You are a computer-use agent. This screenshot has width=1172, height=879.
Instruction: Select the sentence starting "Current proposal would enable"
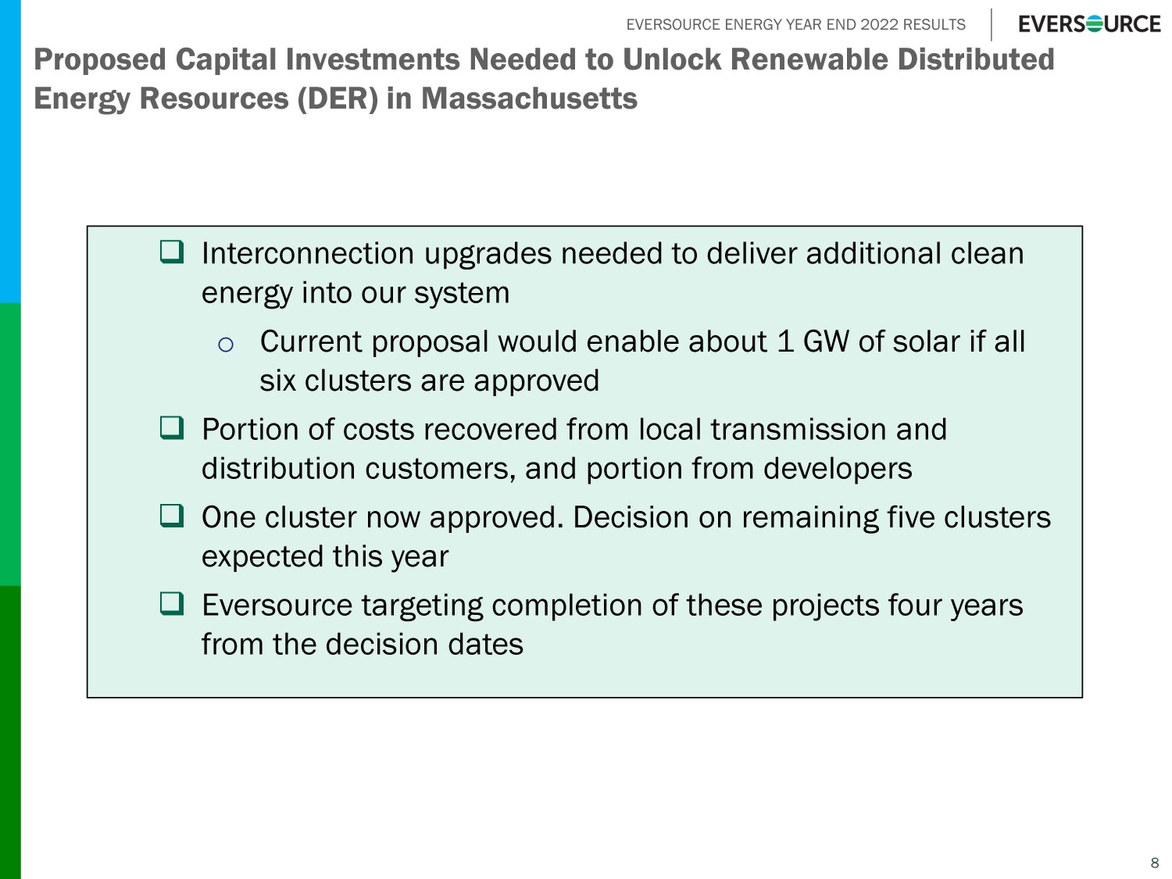tap(641, 342)
